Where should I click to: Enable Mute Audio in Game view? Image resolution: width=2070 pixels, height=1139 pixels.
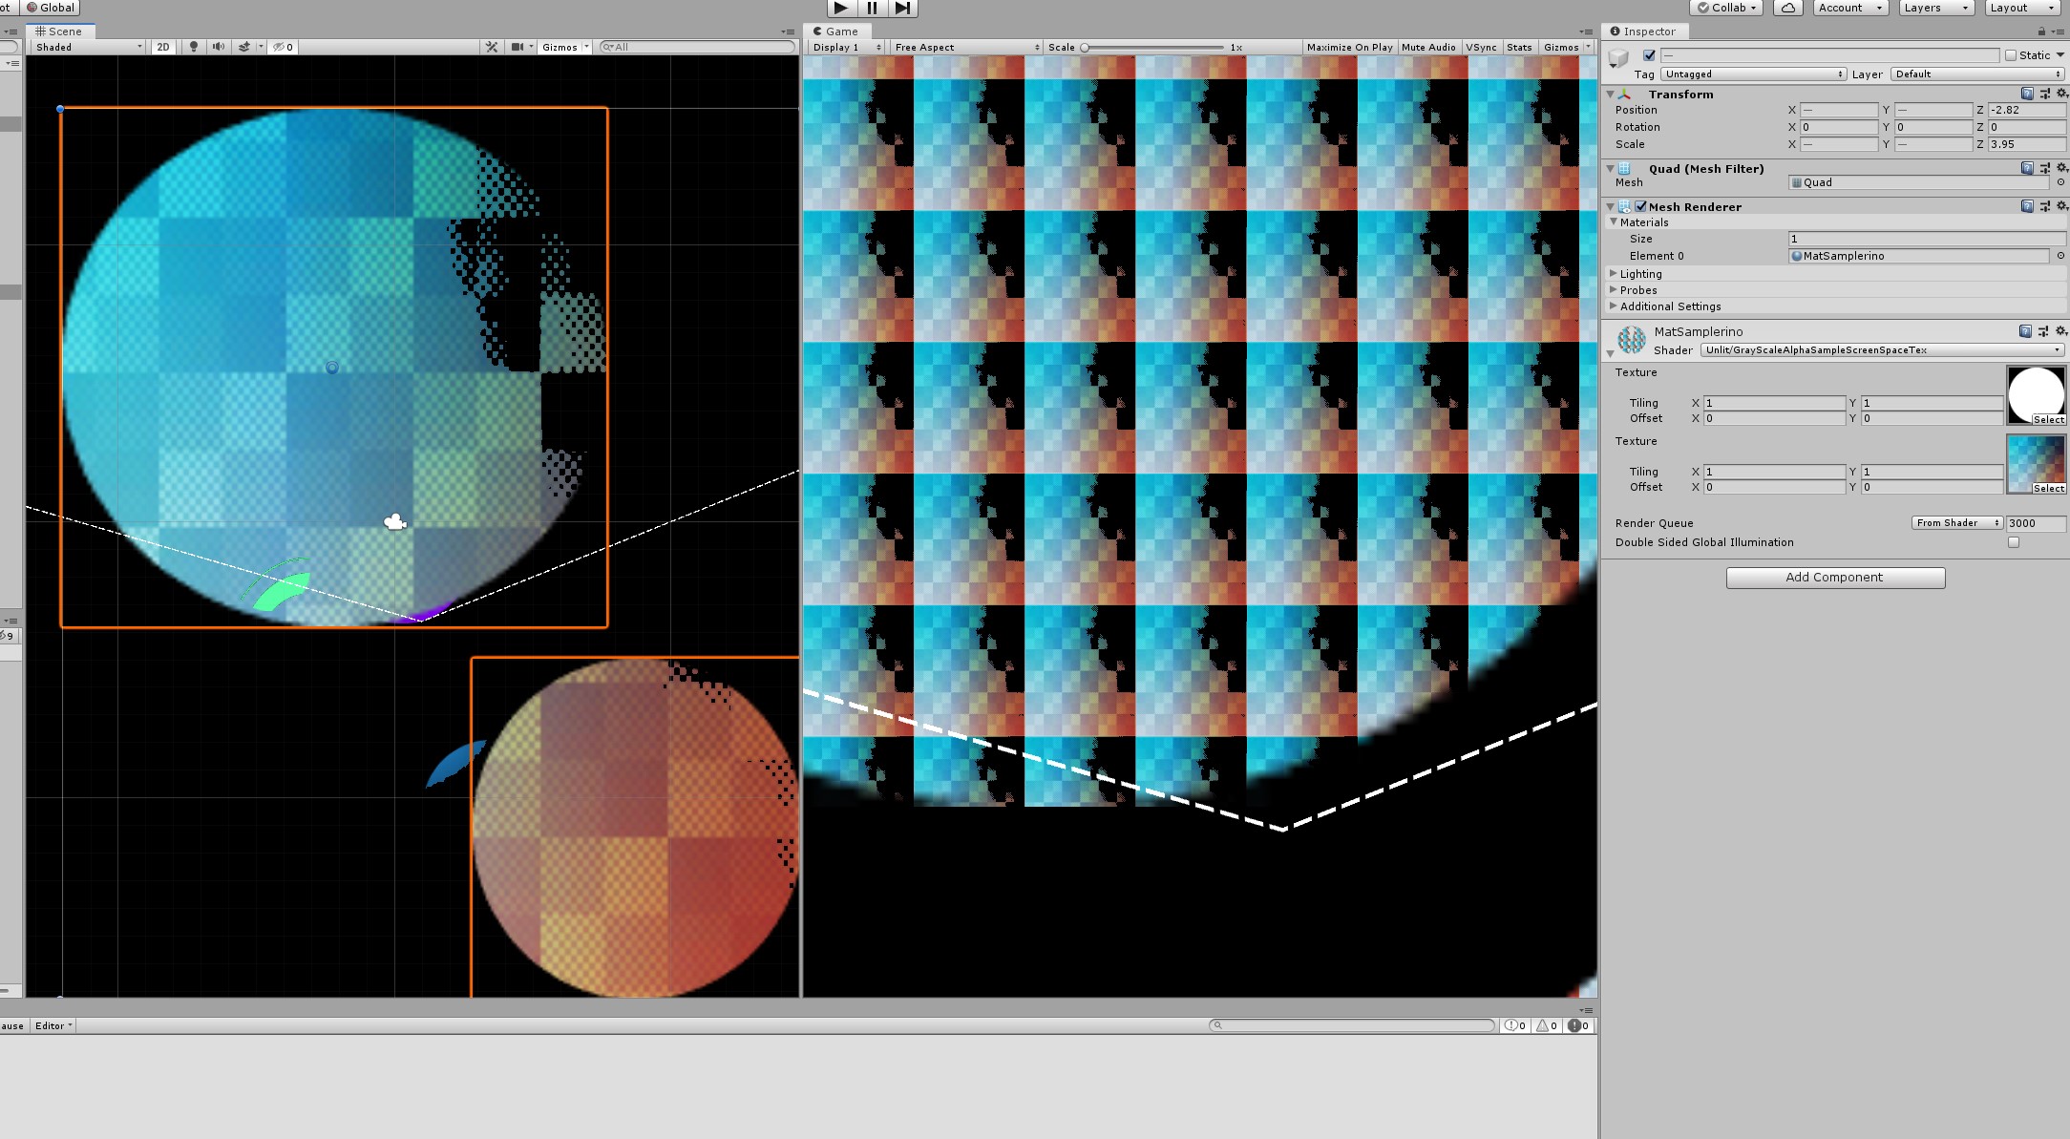pos(1428,46)
